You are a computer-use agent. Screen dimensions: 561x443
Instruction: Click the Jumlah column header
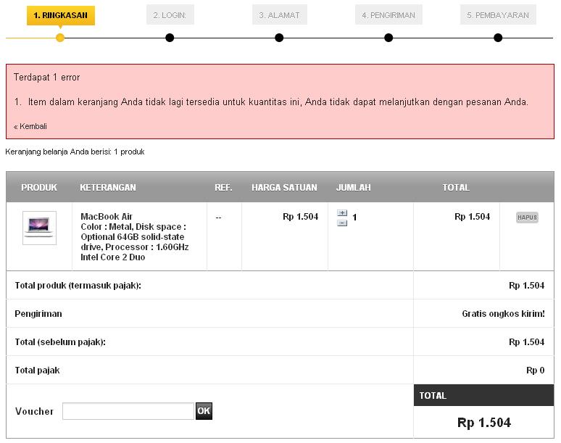pyautogui.click(x=354, y=188)
